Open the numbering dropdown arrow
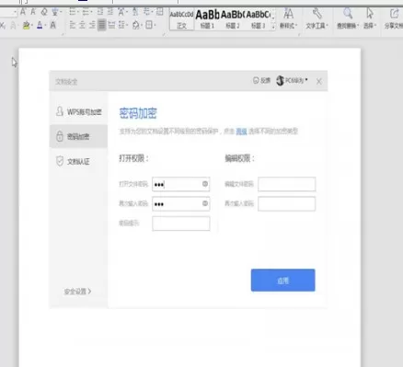 coord(91,12)
